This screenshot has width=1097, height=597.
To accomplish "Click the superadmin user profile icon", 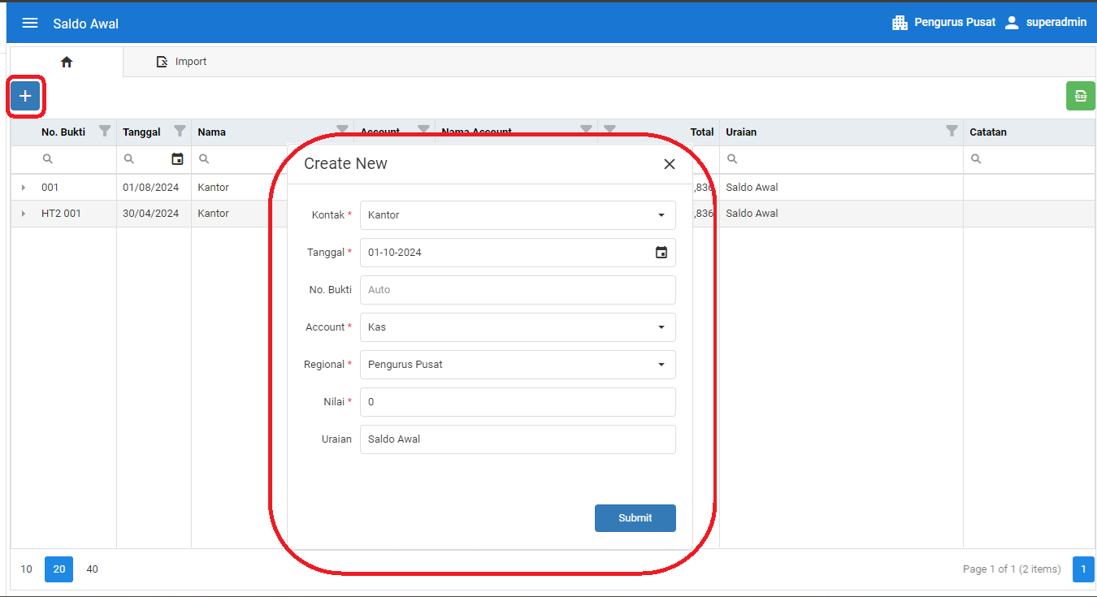I will point(1012,23).
